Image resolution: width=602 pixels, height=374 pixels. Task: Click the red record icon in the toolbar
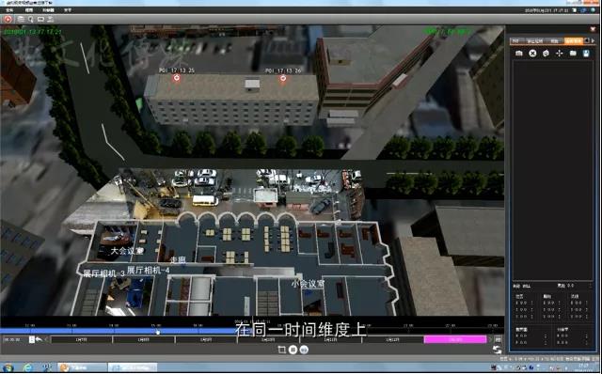[x=8, y=19]
